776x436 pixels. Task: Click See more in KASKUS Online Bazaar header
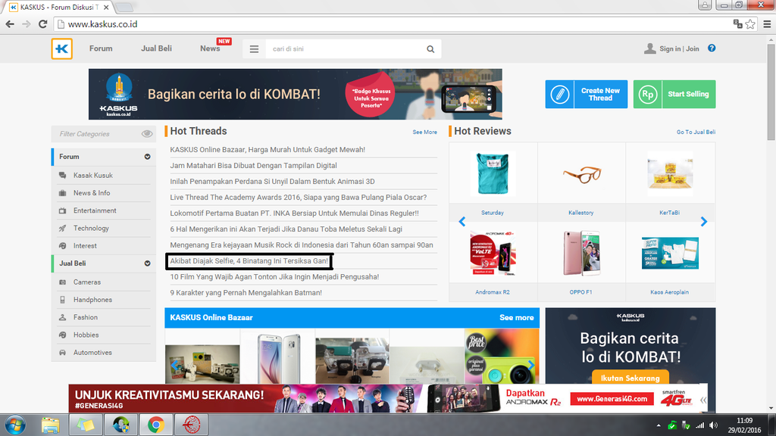(516, 318)
